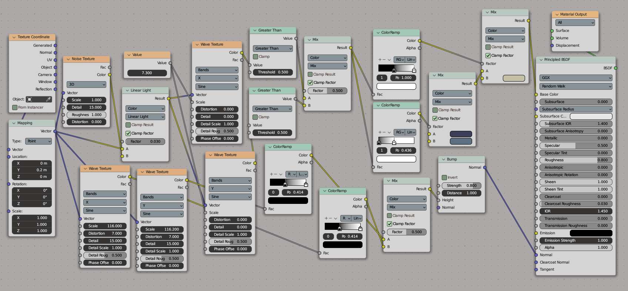
Task: Disable Clamp Factor in the Linear Light node
Action: coord(128,133)
